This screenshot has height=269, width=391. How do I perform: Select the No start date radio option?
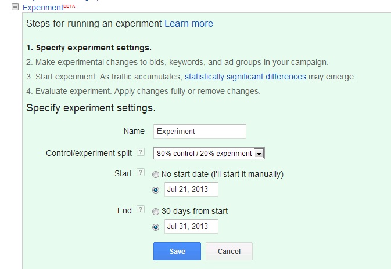click(x=156, y=174)
